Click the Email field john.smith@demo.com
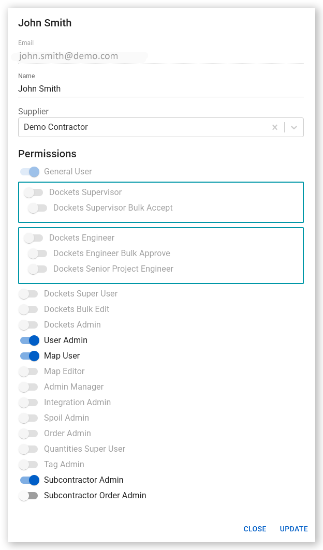The image size is (323, 550). 161,56
